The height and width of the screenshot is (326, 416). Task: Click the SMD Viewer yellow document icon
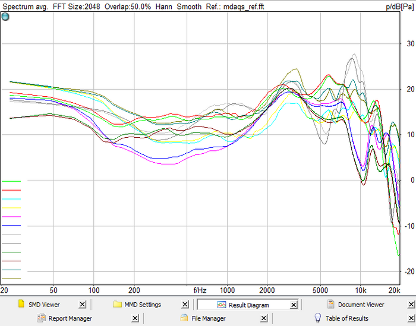pyautogui.click(x=21, y=305)
